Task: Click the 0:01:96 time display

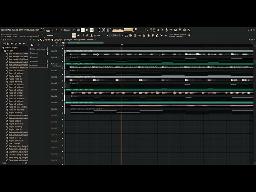Action: [x=104, y=30]
